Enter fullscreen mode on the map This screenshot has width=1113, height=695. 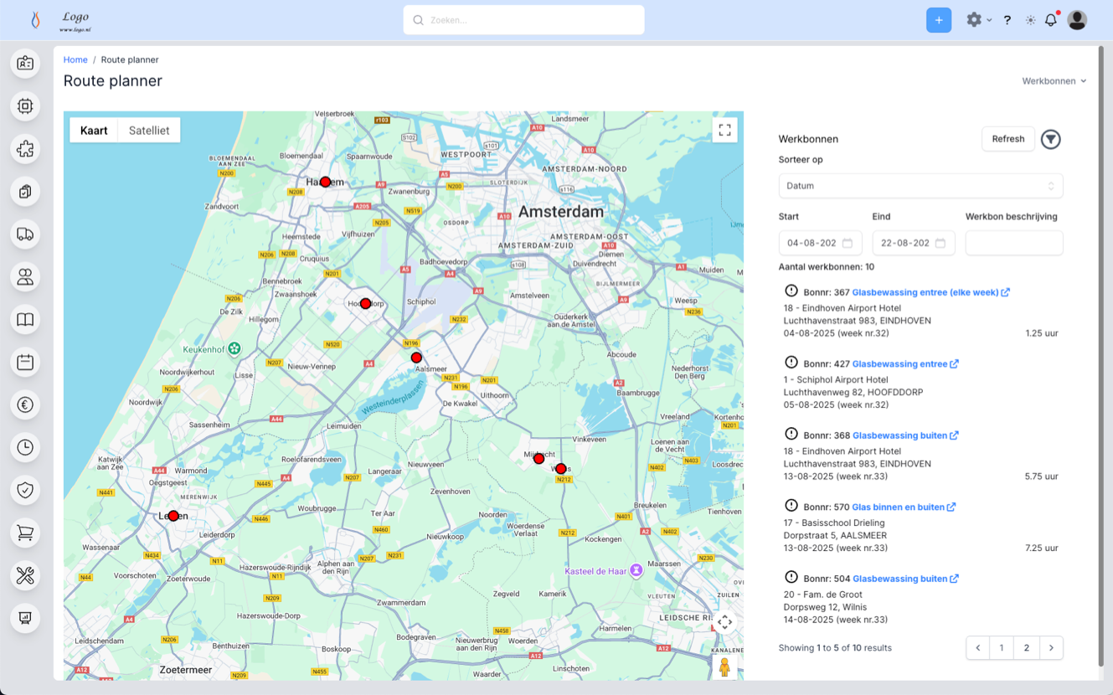coord(724,130)
